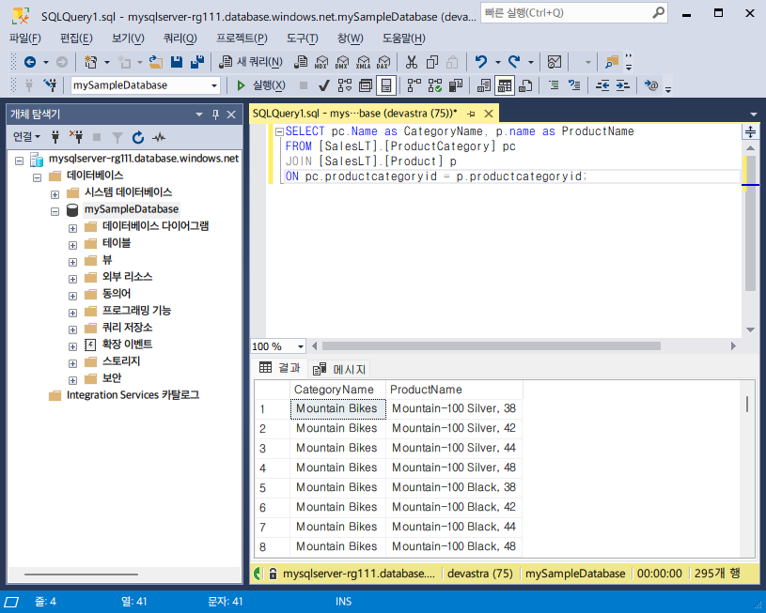Redo the last undone edit

point(514,62)
